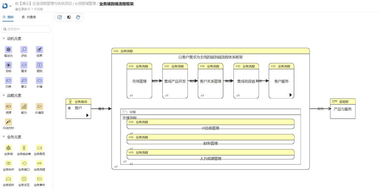
Task: Toggle the contrast/theme toolbar icon
Action: point(69,17)
